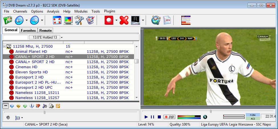Open the Tools menu
This screenshot has width=278, height=129.
coord(96,11)
